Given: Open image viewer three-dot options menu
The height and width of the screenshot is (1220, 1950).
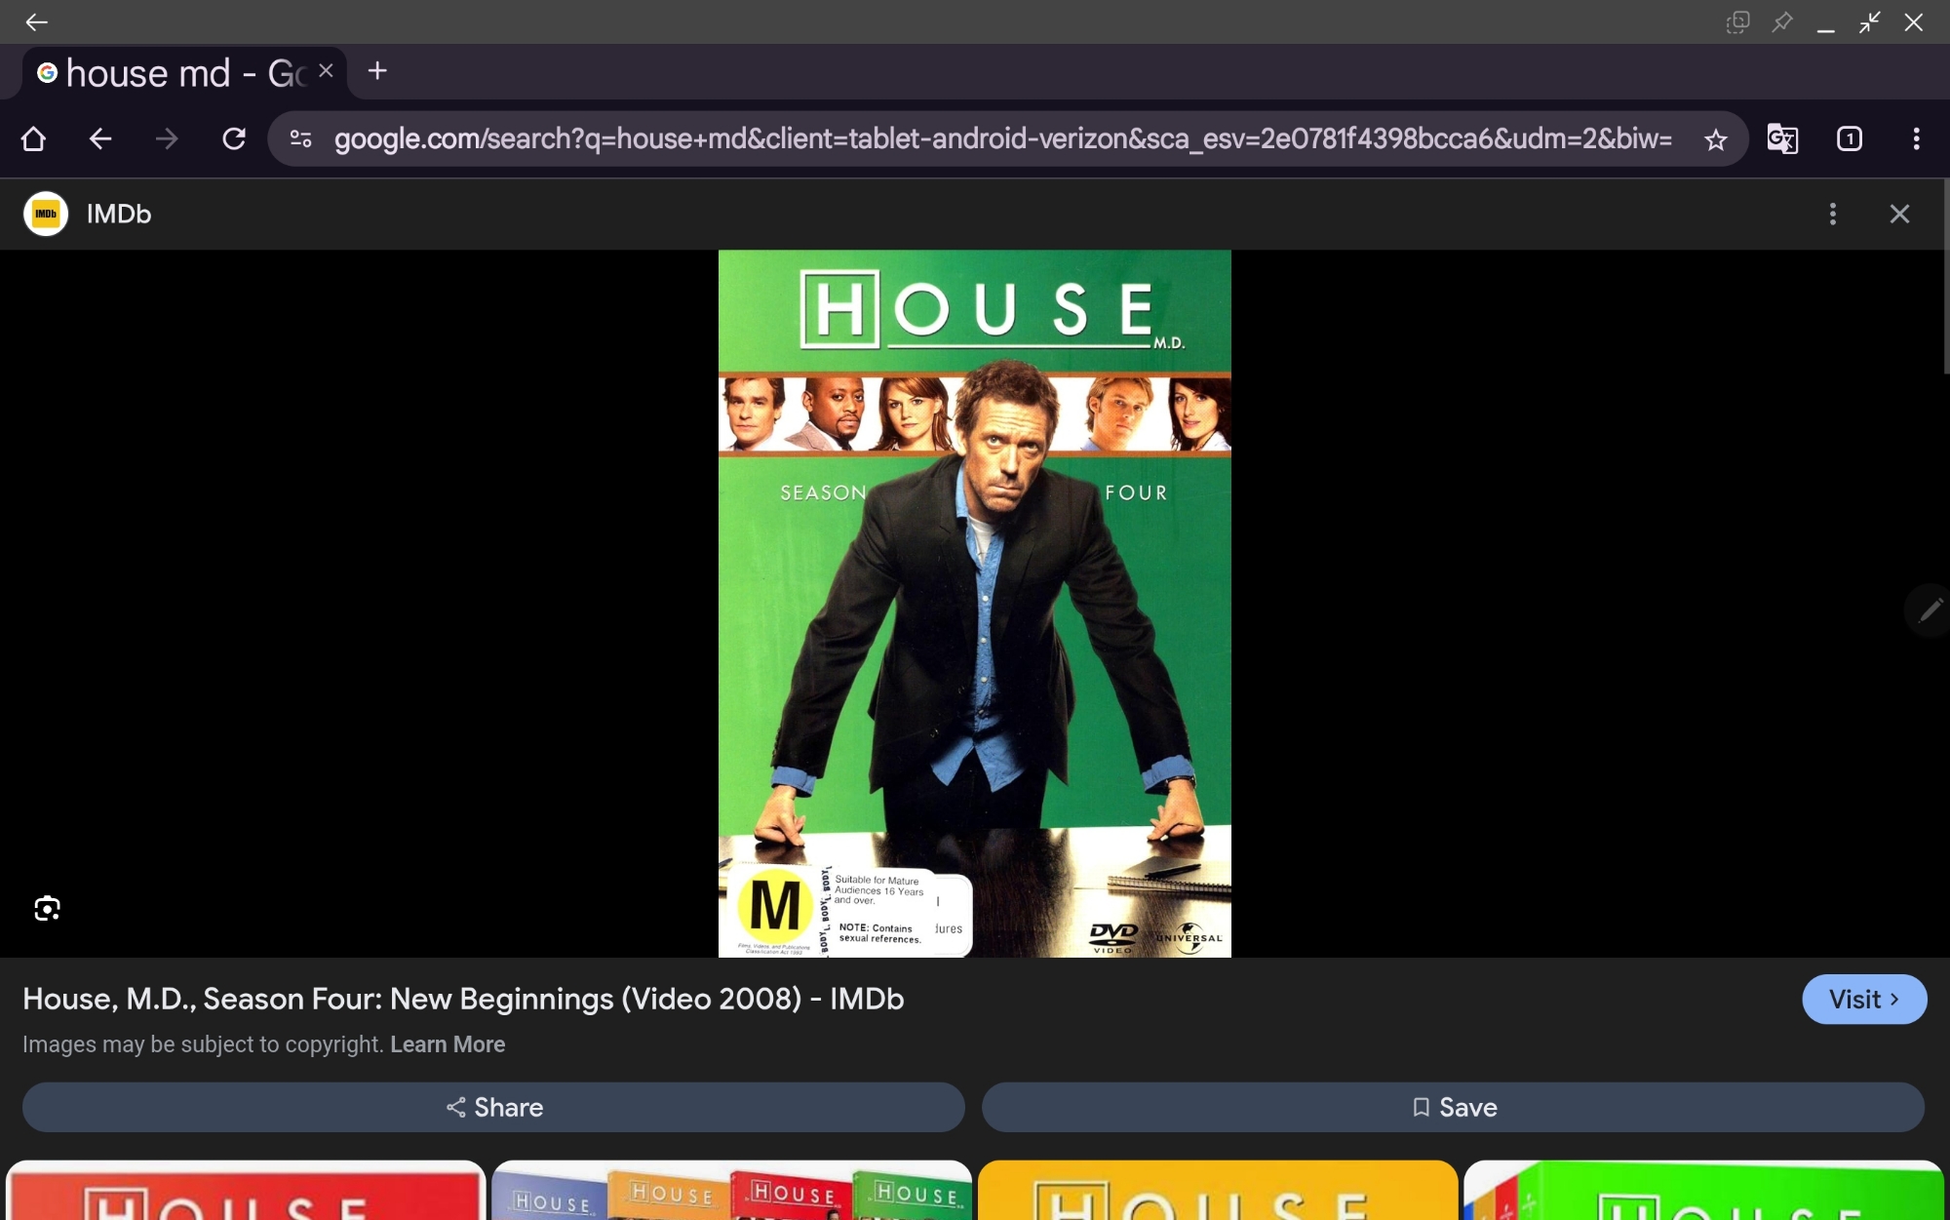Looking at the screenshot, I should pyautogui.click(x=1833, y=215).
